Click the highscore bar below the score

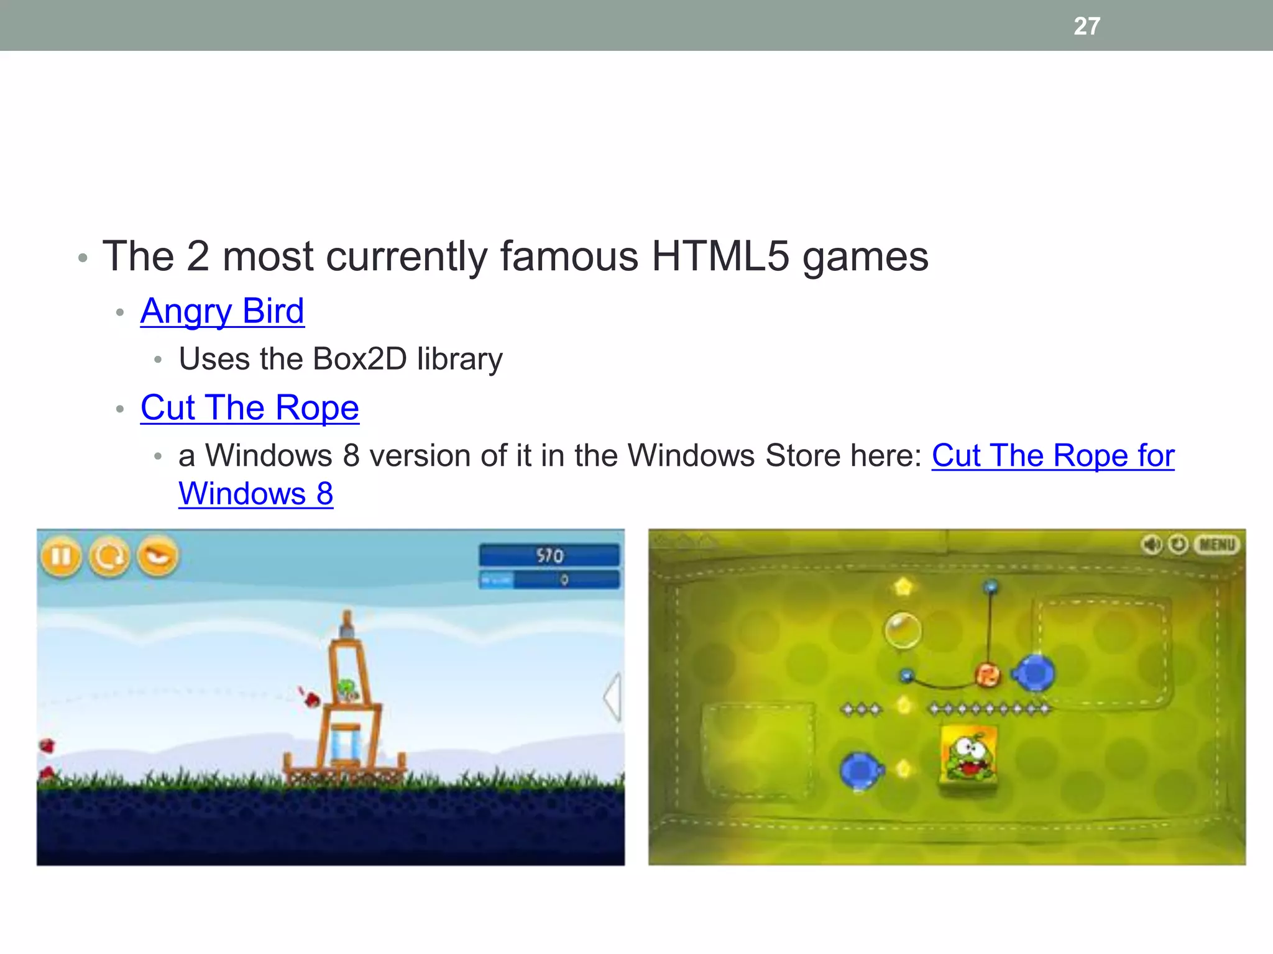tap(549, 580)
